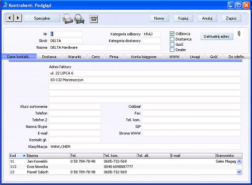Click the Tel. alt. column header
The height and width of the screenshot is (185, 252).
coord(153,155)
